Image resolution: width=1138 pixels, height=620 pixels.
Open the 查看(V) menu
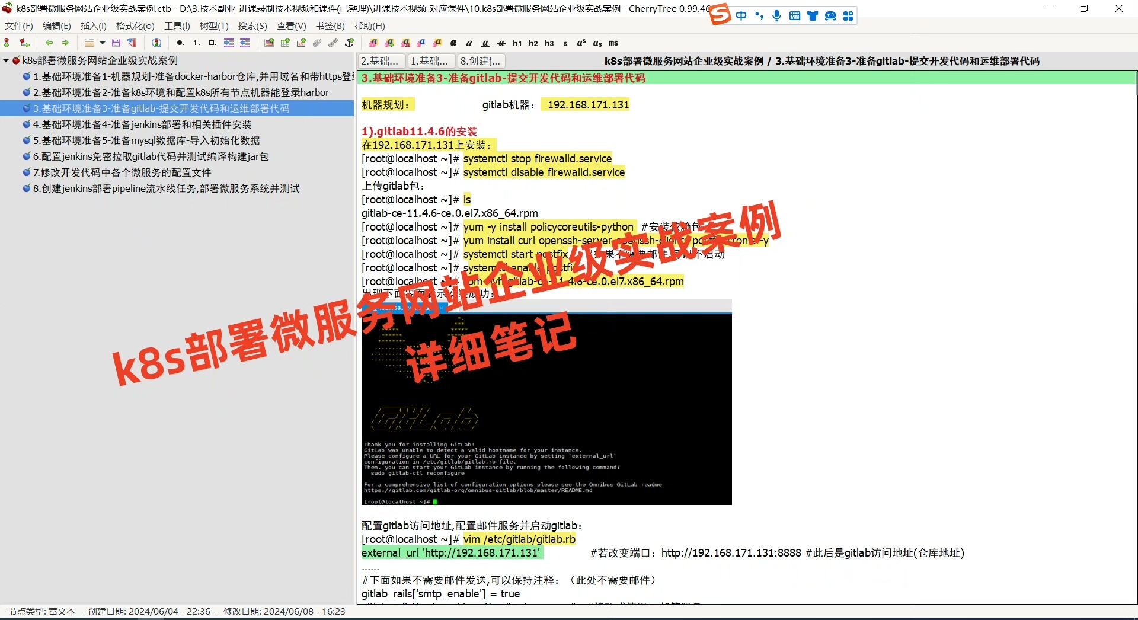pyautogui.click(x=292, y=25)
